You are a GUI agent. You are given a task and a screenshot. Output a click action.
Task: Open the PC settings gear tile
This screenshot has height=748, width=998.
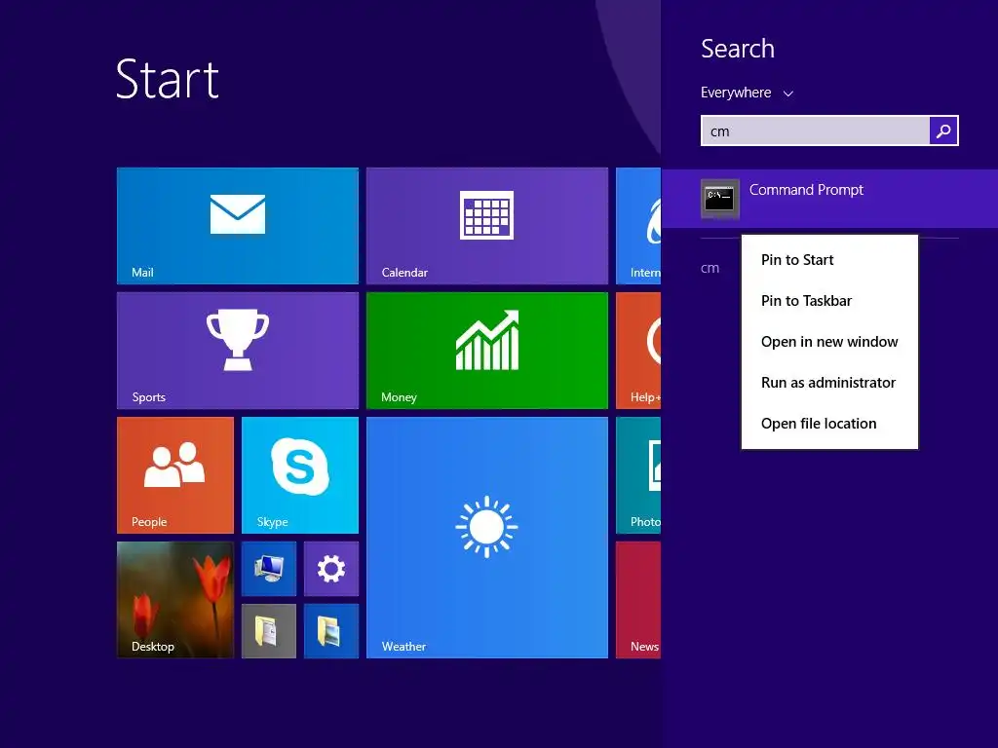click(331, 569)
